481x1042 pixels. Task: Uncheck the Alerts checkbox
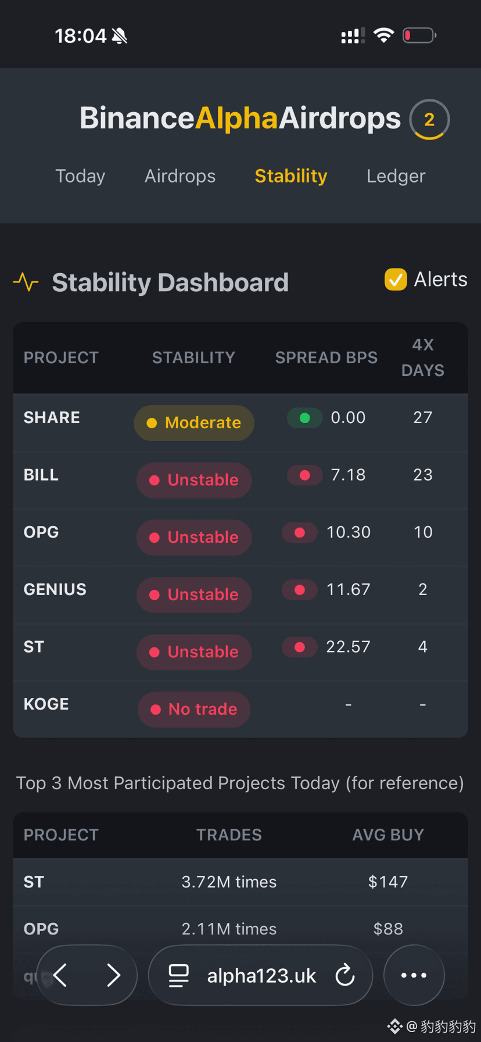click(396, 280)
